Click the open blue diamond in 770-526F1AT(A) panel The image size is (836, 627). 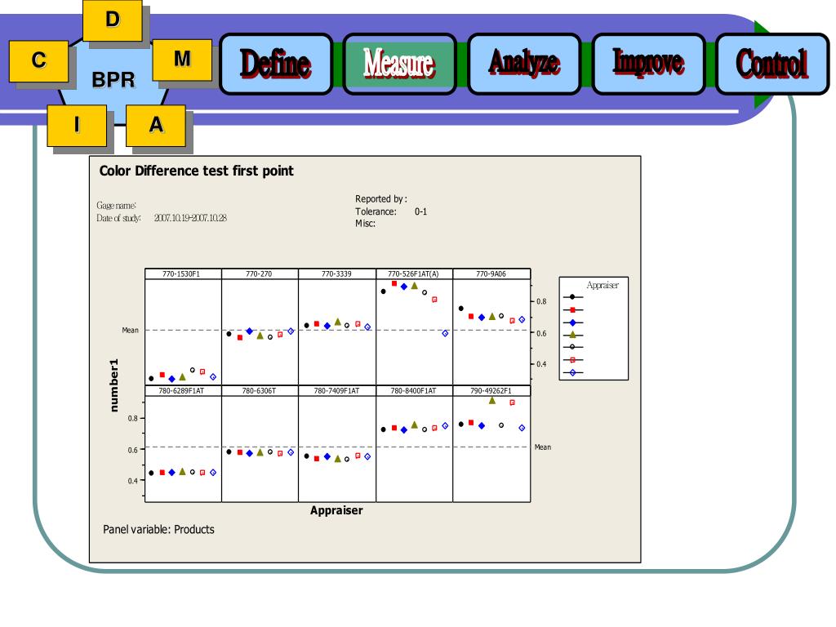tap(445, 334)
